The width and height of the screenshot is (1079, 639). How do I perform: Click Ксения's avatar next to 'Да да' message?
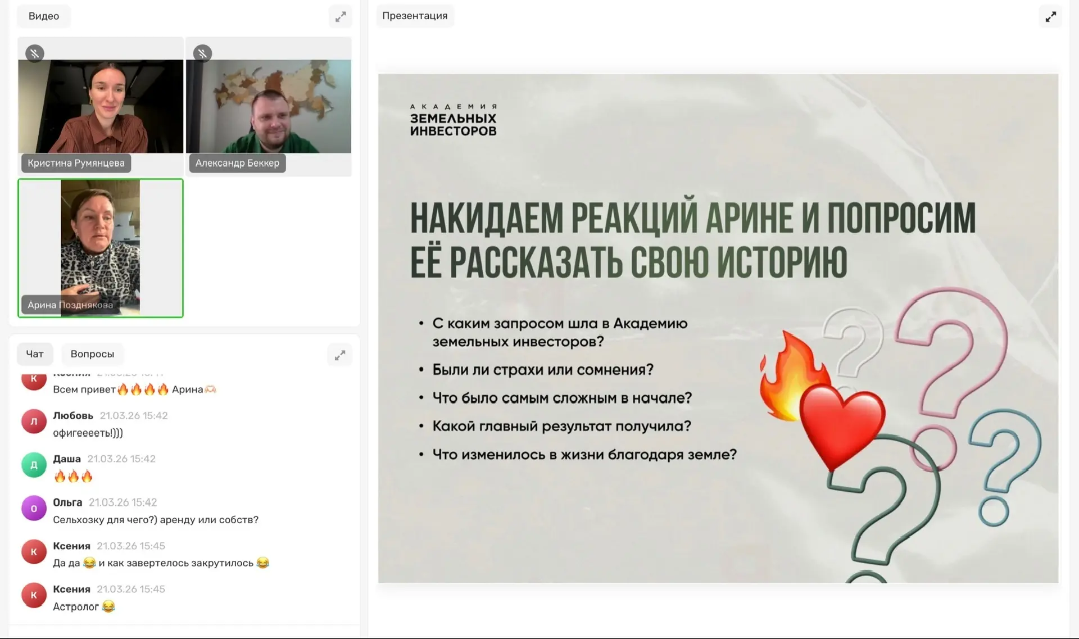[x=34, y=552]
